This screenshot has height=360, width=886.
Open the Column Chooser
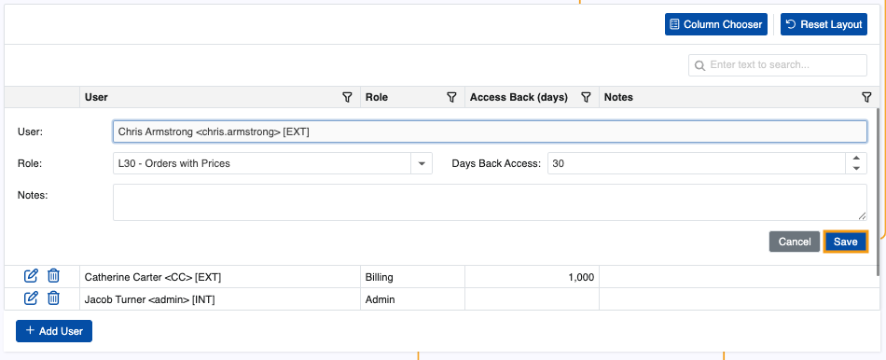716,24
